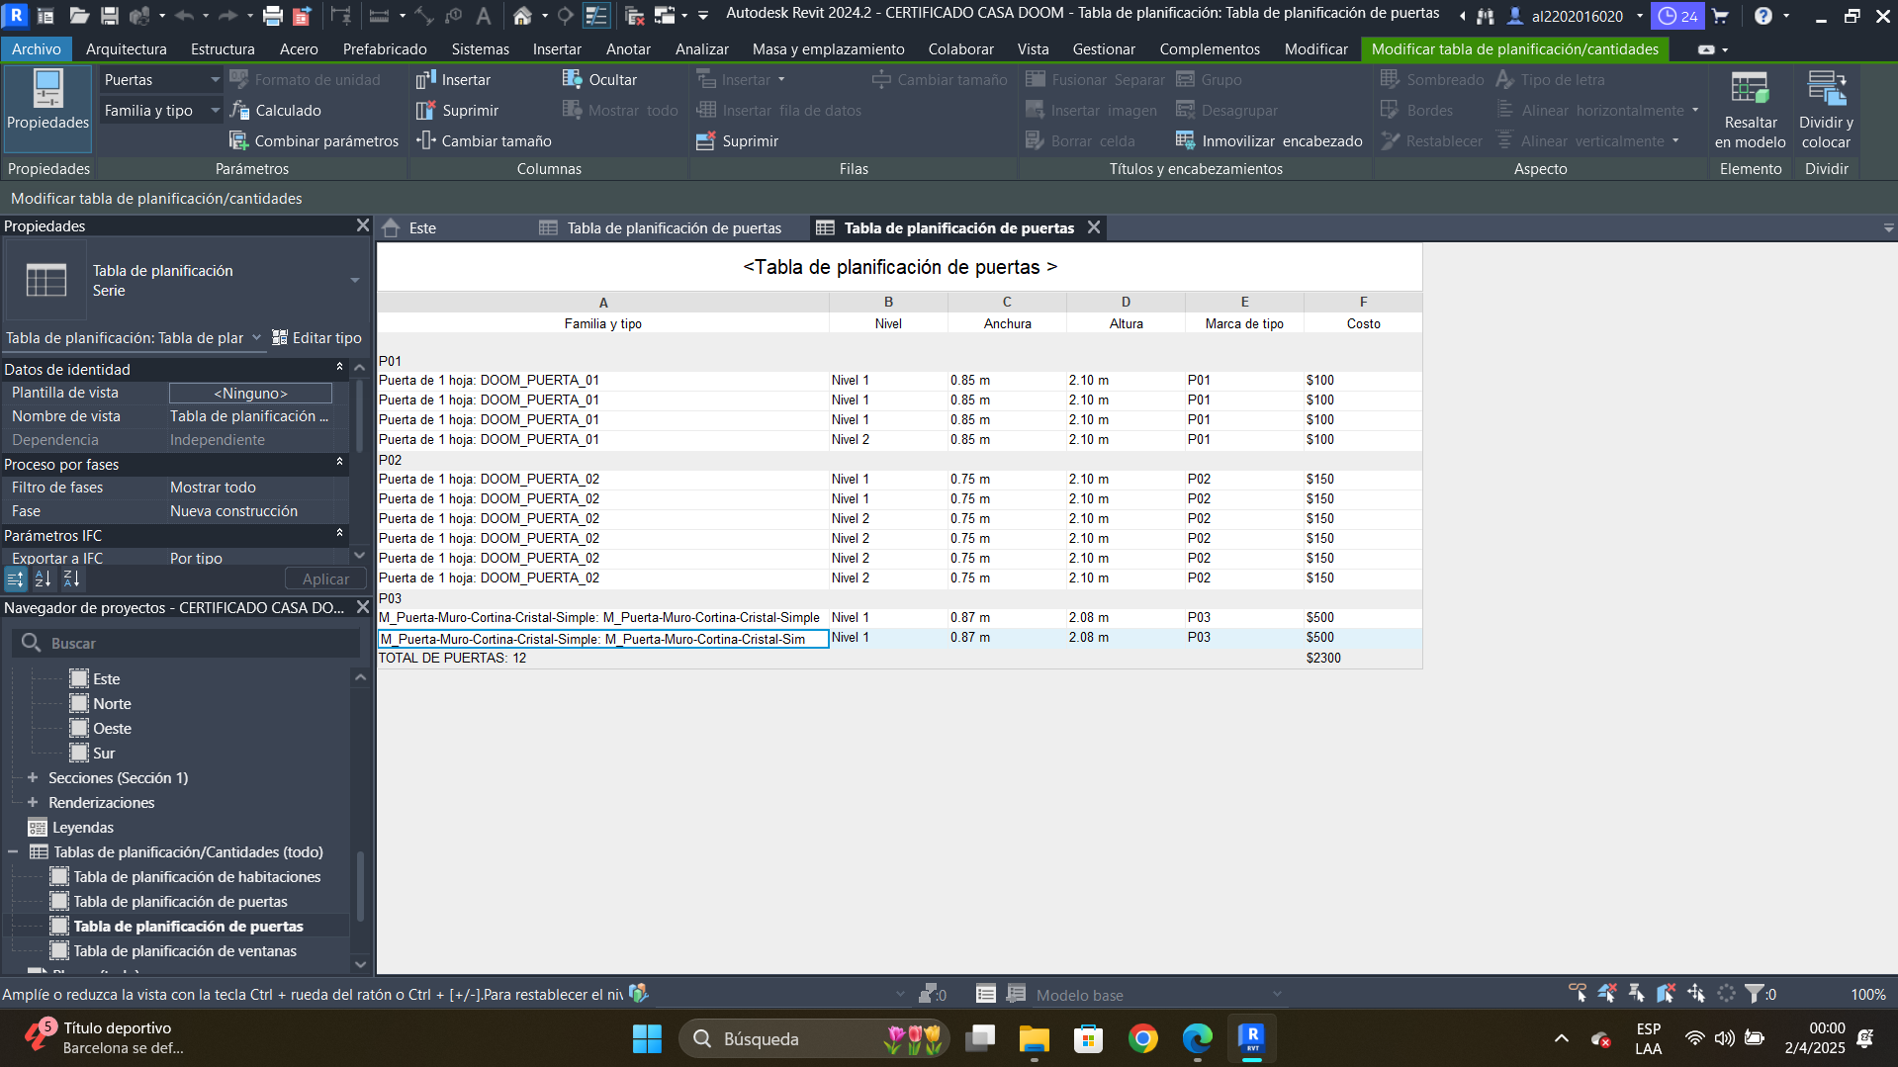This screenshot has width=1898, height=1067.
Task: Open the Tabla de planificación instance filter dropdown
Action: tap(134, 338)
